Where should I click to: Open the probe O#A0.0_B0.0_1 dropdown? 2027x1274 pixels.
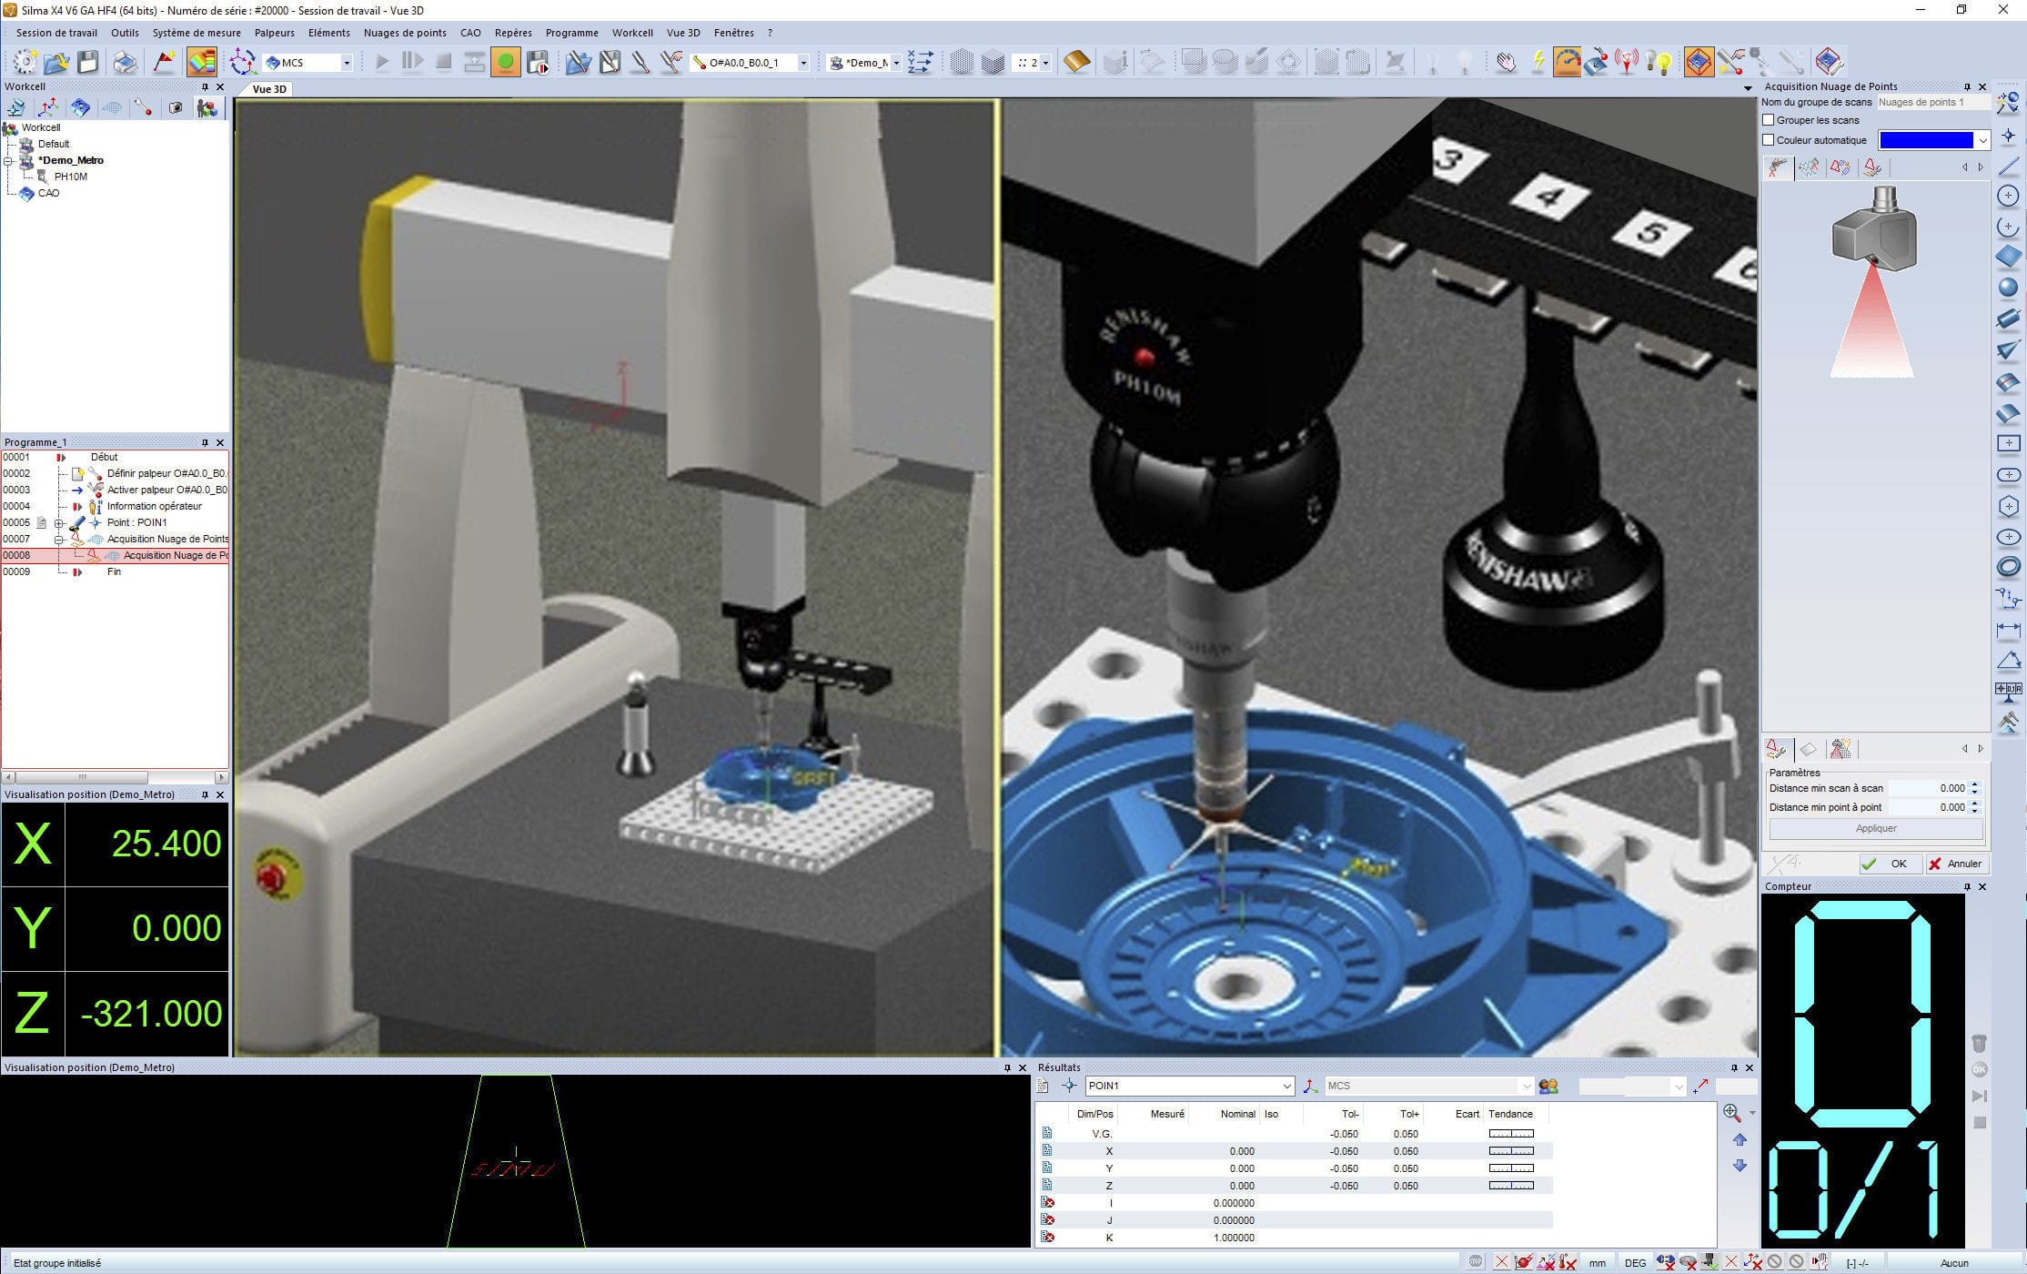click(802, 63)
